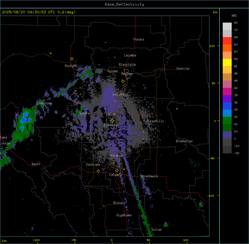Click the Innisfail city label
249x244 pixels.
pyautogui.click(x=120, y=94)
